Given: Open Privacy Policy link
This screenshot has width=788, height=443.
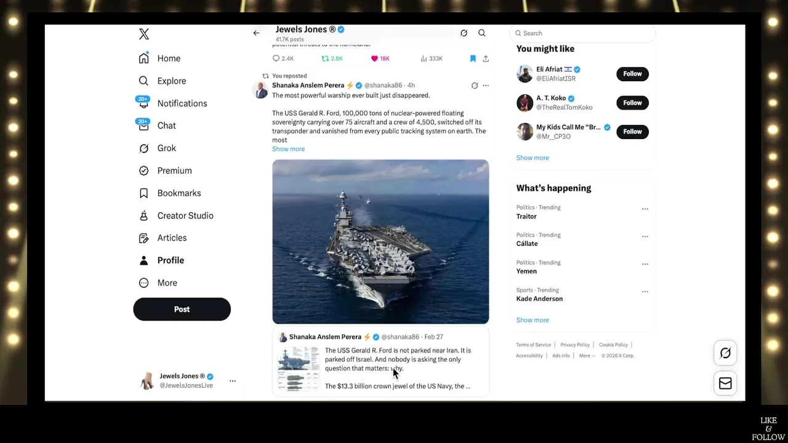Looking at the screenshot, I should point(575,345).
